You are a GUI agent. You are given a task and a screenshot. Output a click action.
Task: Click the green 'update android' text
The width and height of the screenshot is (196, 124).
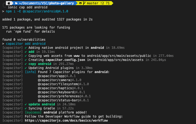[x=42, y=104]
